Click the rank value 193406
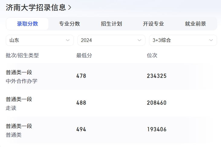221x147 pixels. [157, 129]
